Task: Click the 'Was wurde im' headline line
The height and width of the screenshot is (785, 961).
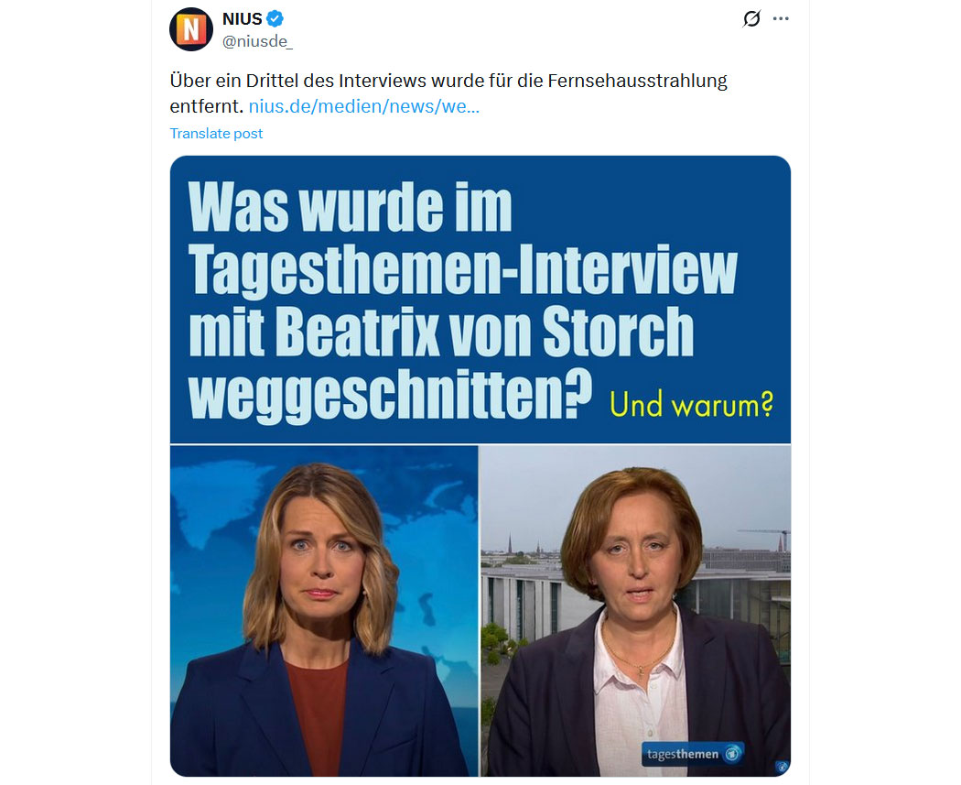Action: (350, 207)
